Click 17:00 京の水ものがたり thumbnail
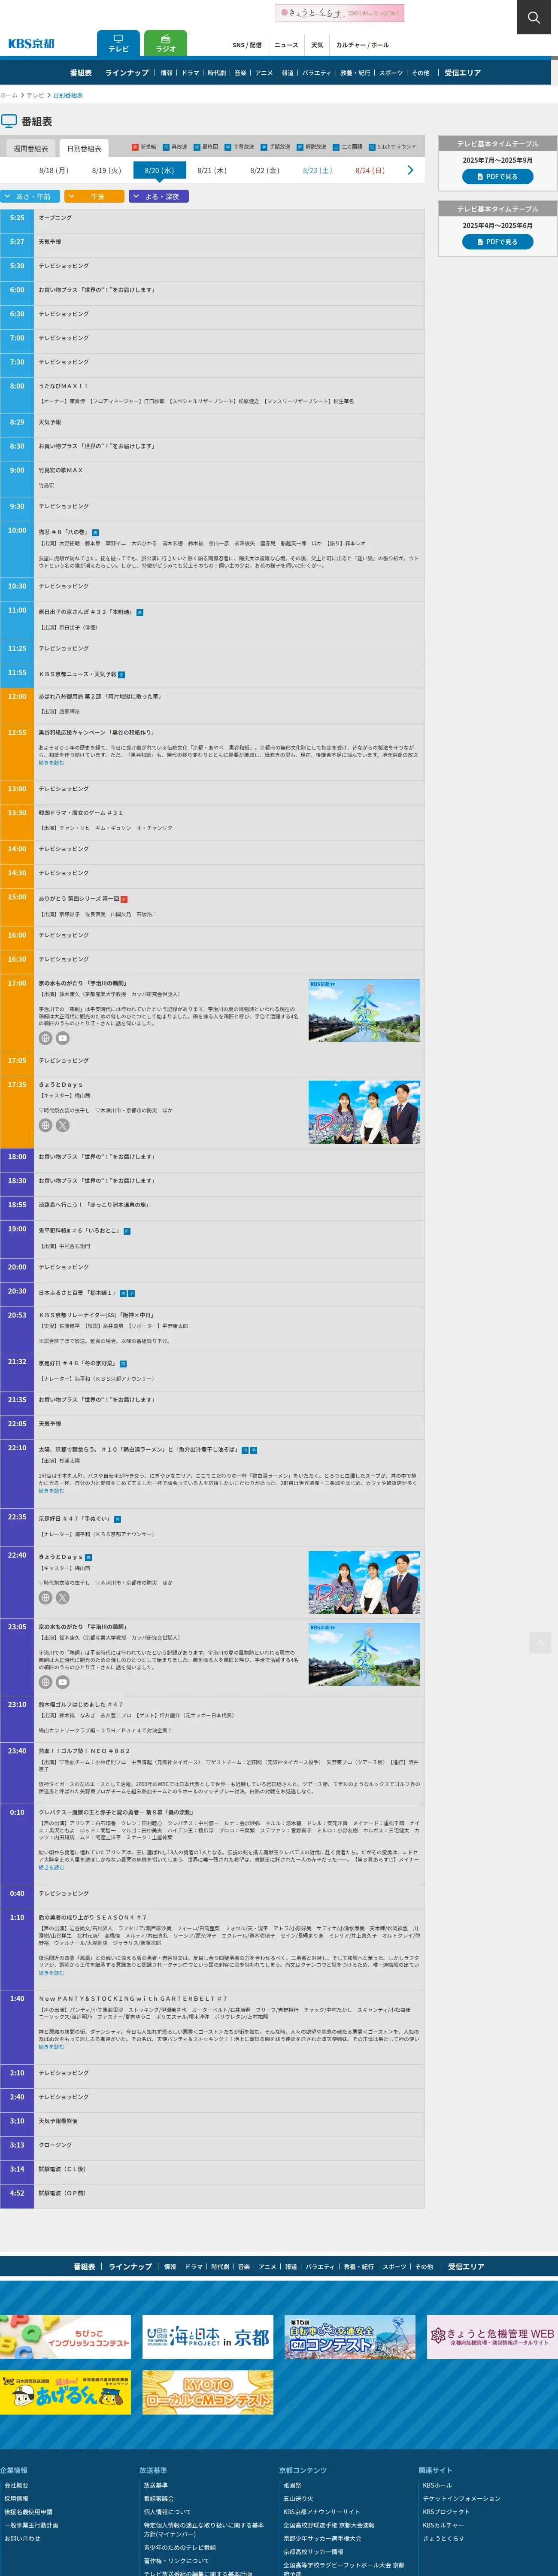The height and width of the screenshot is (2576, 558). 364,1011
